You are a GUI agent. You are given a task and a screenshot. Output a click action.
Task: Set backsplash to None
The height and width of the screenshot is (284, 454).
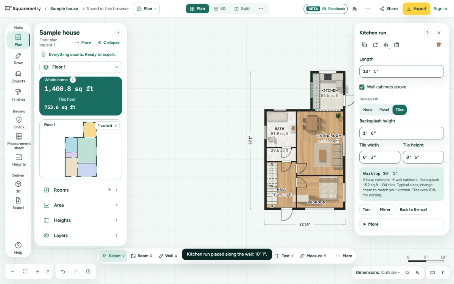tap(368, 110)
